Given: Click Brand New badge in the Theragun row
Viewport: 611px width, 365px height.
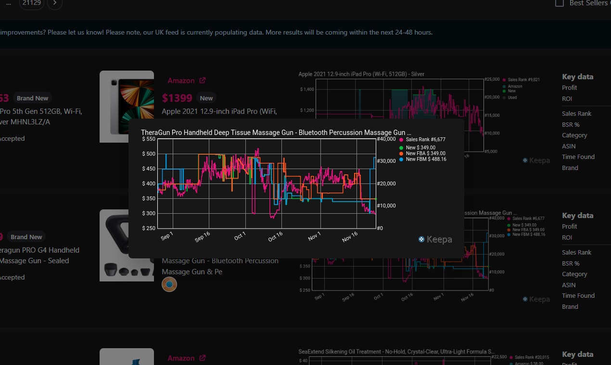Looking at the screenshot, I should (26, 237).
